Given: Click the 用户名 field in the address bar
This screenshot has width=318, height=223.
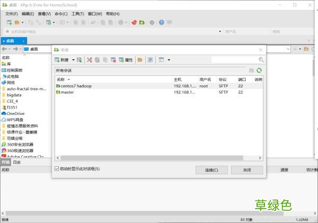Looking at the screenshot, I should click(246, 32).
